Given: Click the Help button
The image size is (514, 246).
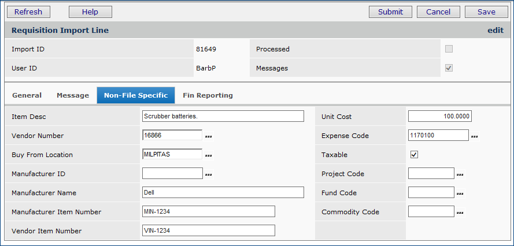Looking at the screenshot, I should coord(90,12).
